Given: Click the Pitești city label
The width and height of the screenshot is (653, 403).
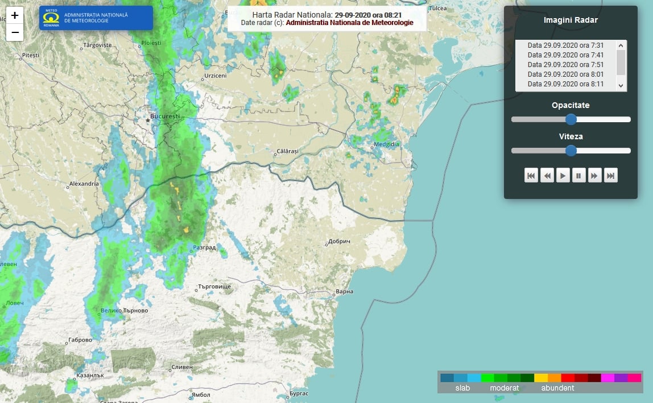Looking at the screenshot, I should [x=31, y=55].
